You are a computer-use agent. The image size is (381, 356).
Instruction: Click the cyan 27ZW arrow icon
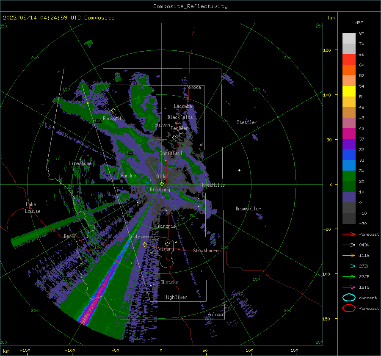point(349,266)
